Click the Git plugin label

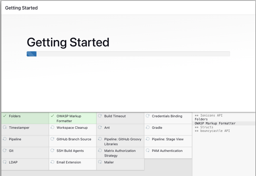click(x=11, y=151)
